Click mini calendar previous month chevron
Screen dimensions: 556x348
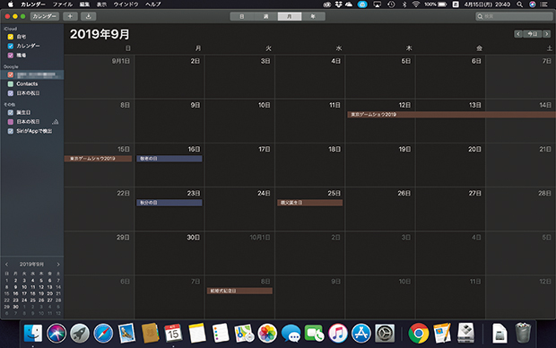click(6, 265)
